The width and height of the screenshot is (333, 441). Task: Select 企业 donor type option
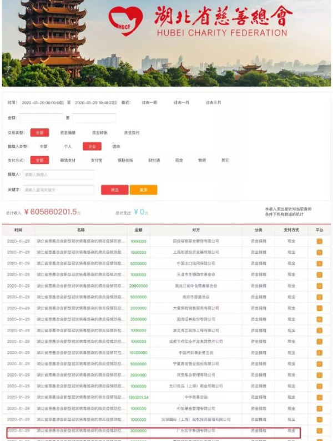point(92,147)
